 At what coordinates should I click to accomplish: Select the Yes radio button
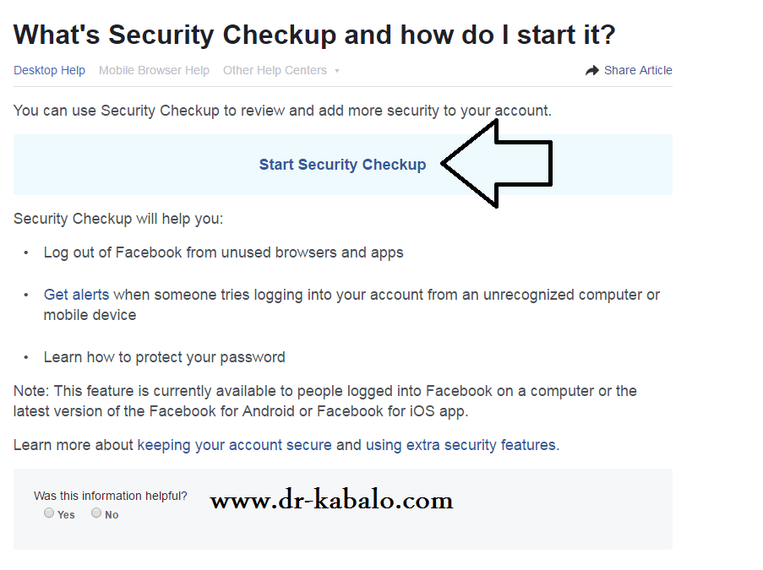49,513
